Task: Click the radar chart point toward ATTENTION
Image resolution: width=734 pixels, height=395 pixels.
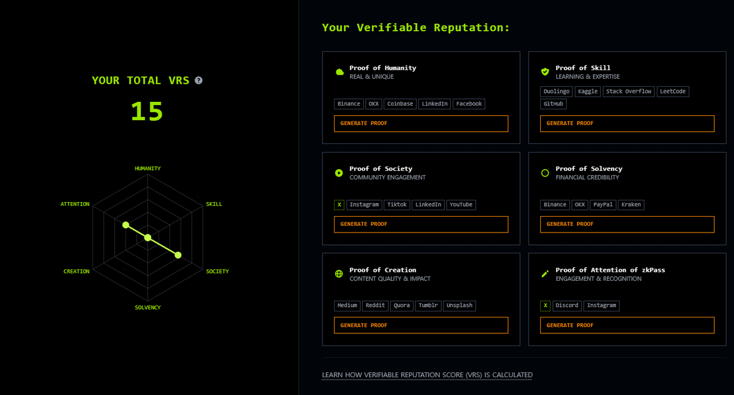Action: [x=125, y=225]
